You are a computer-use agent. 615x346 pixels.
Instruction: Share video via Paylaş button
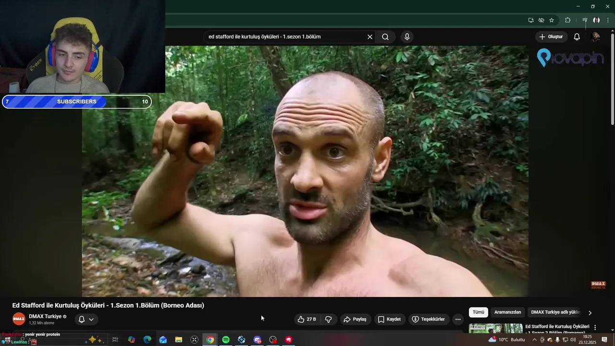point(356,319)
